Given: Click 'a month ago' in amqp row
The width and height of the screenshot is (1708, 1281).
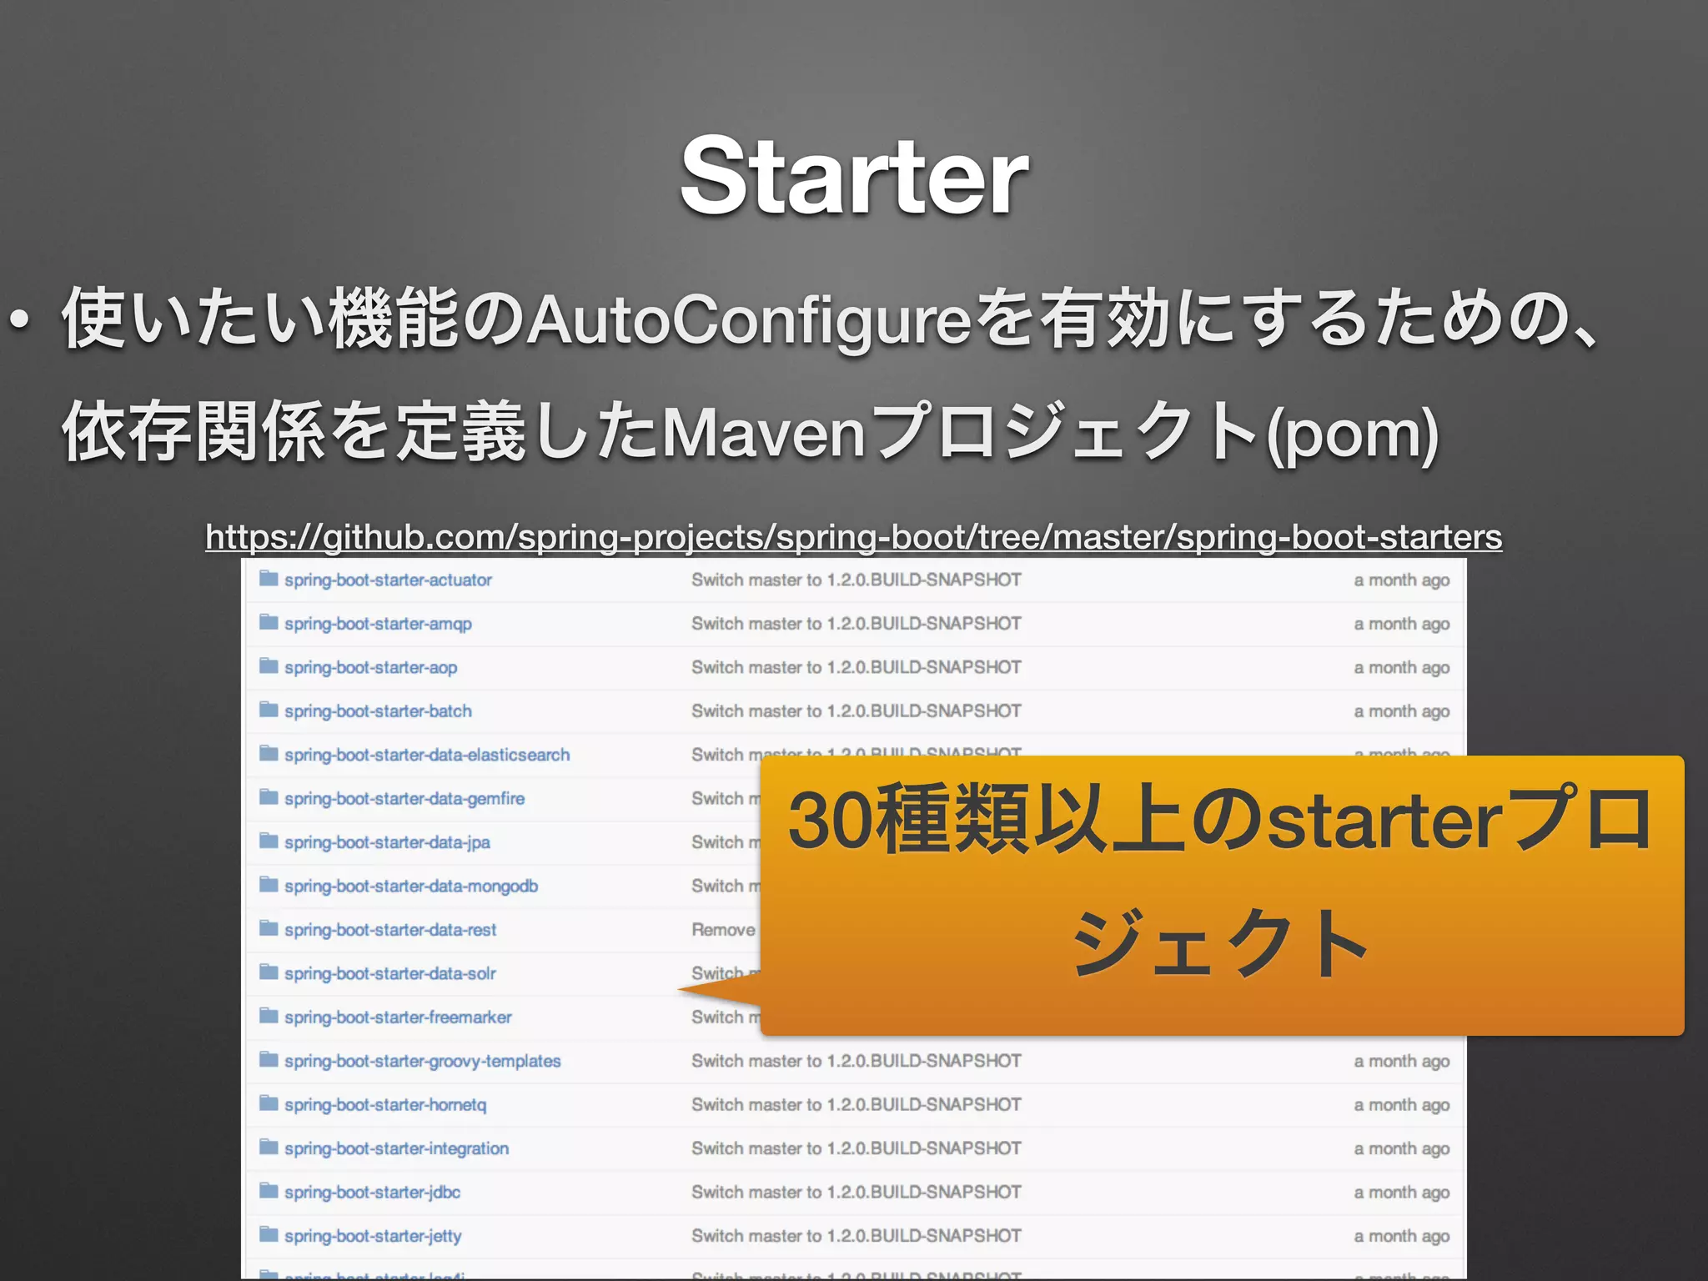Looking at the screenshot, I should 1402,625.
